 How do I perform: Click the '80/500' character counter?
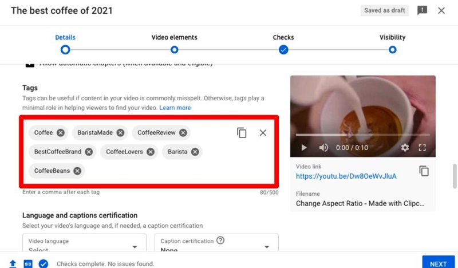click(x=269, y=192)
